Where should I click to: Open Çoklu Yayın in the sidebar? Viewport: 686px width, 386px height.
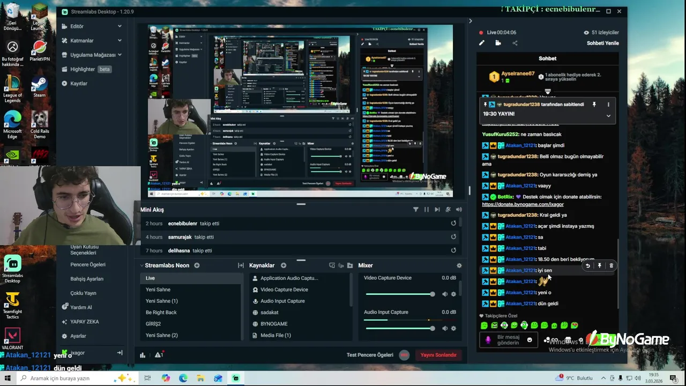(83, 293)
